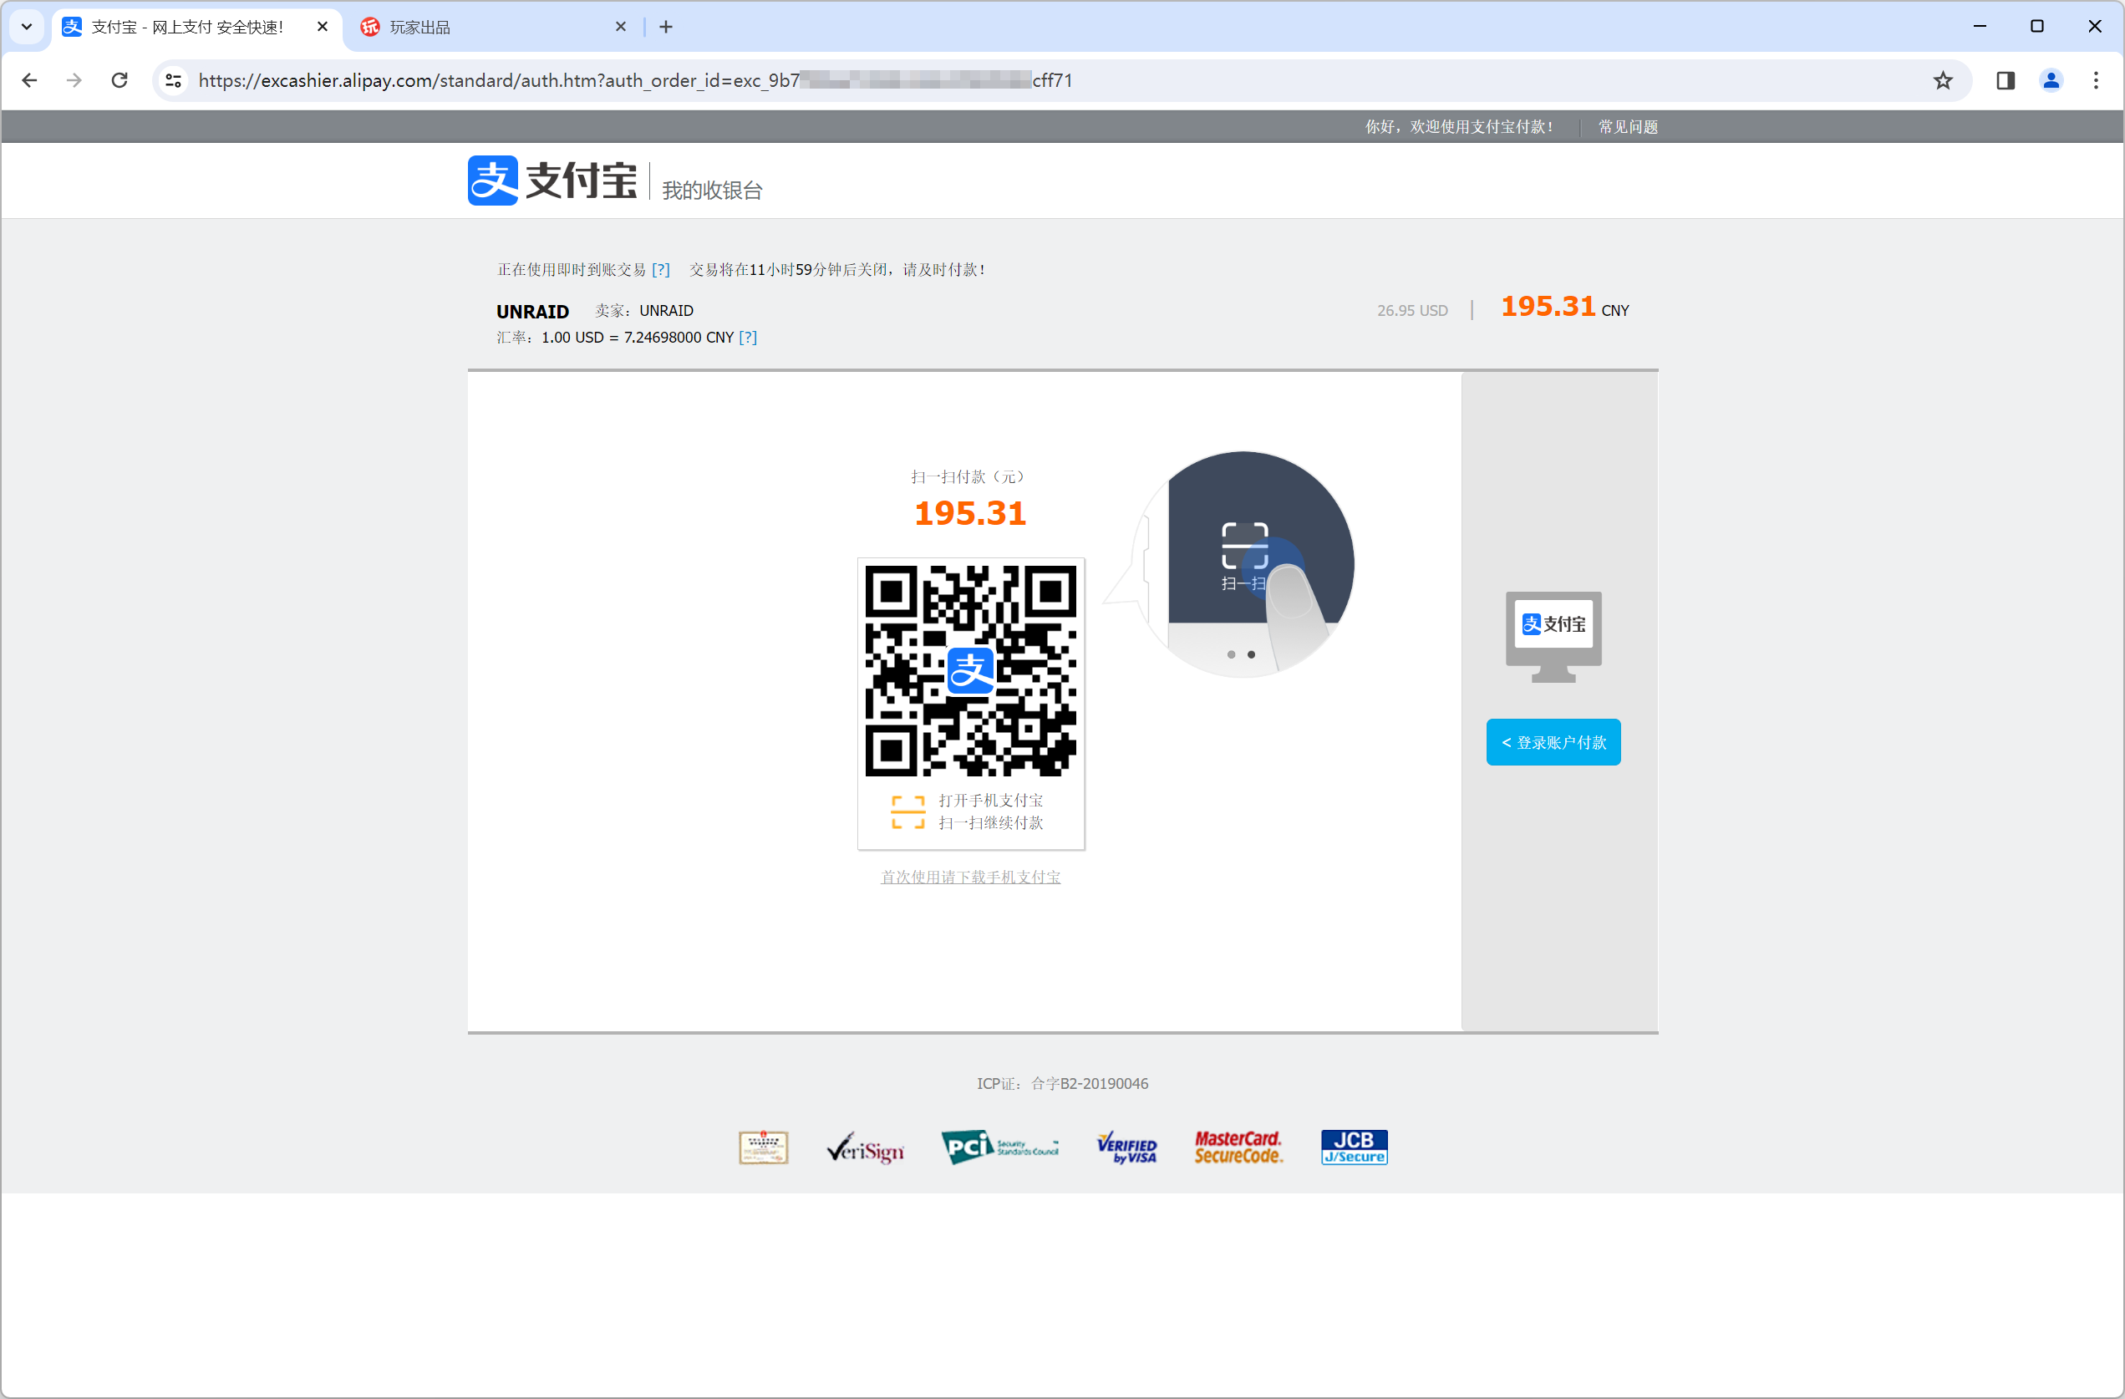This screenshot has height=1399, width=2125.
Task: Click the payment QR code
Action: [x=970, y=670]
